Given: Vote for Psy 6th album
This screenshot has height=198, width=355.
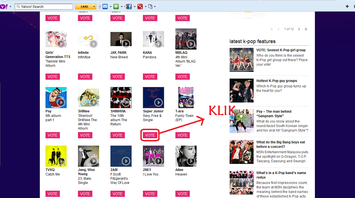Looking at the screenshot, I should pyautogui.click(x=53, y=135).
